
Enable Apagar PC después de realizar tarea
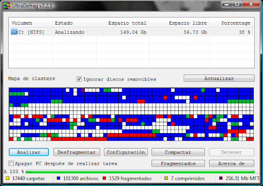point(11,163)
